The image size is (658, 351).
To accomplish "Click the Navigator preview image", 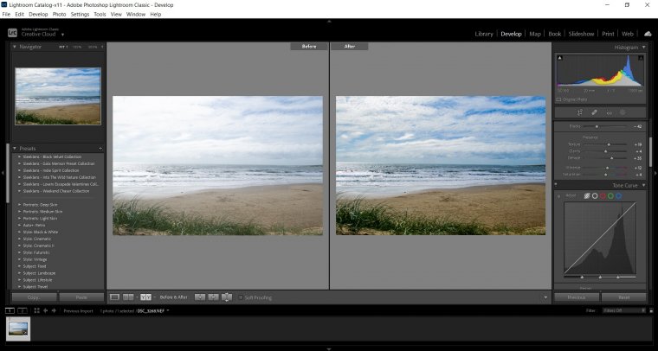I will pyautogui.click(x=58, y=96).
